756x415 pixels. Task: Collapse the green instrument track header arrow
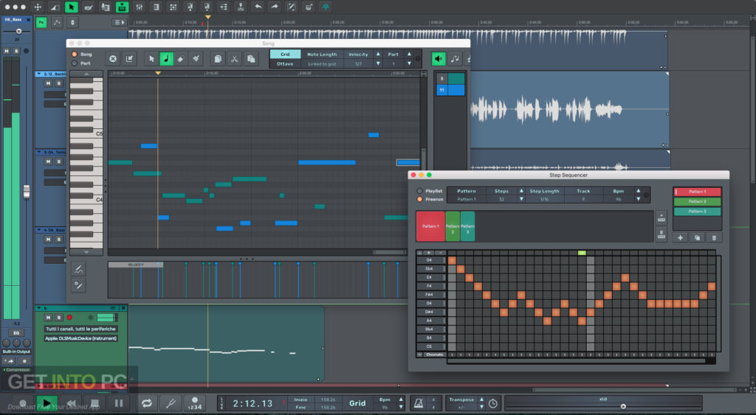tap(39, 308)
